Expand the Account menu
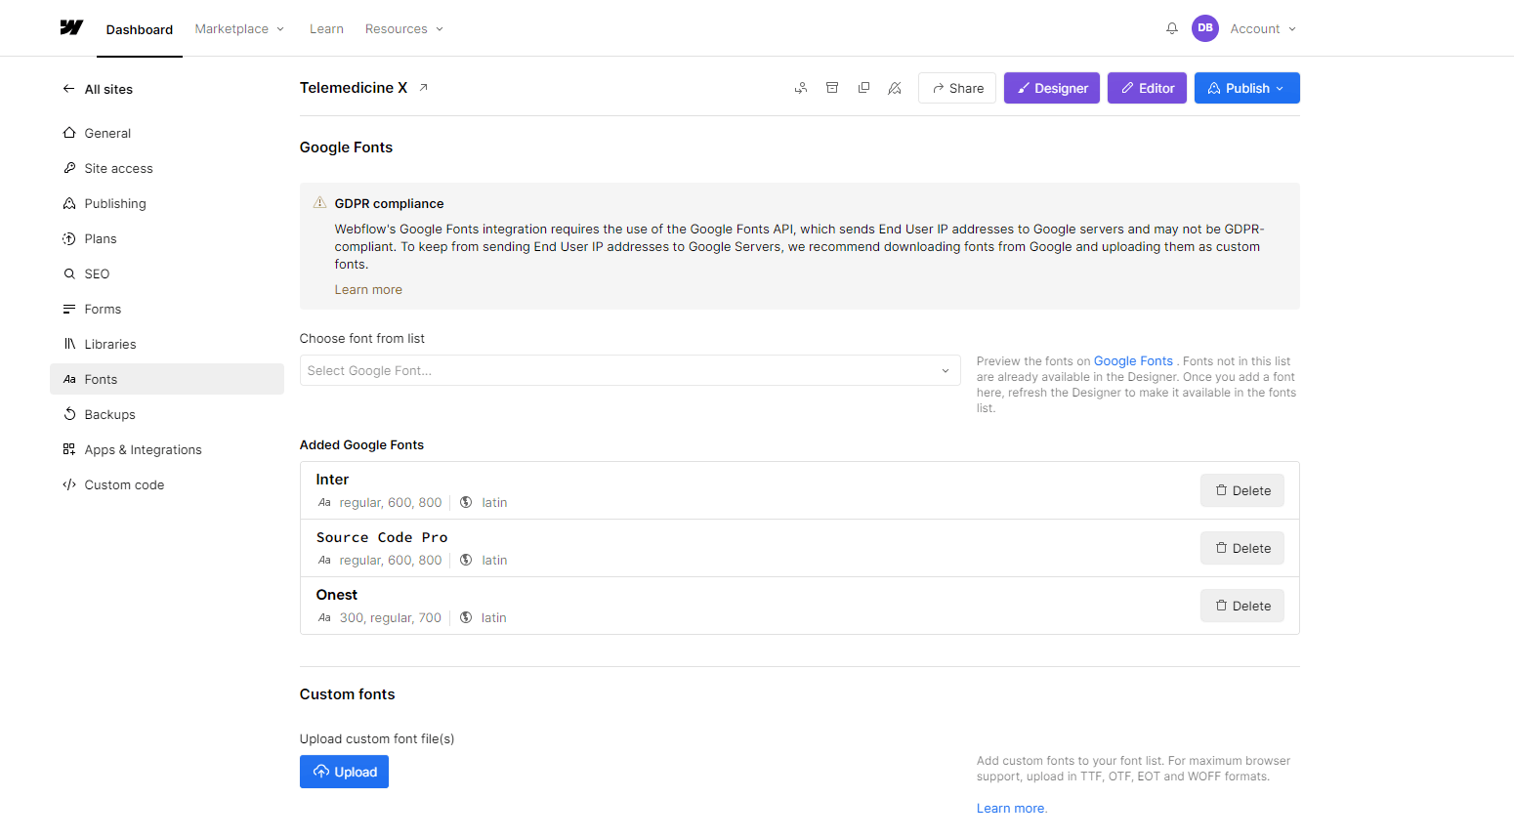1514x839 pixels. (1263, 28)
